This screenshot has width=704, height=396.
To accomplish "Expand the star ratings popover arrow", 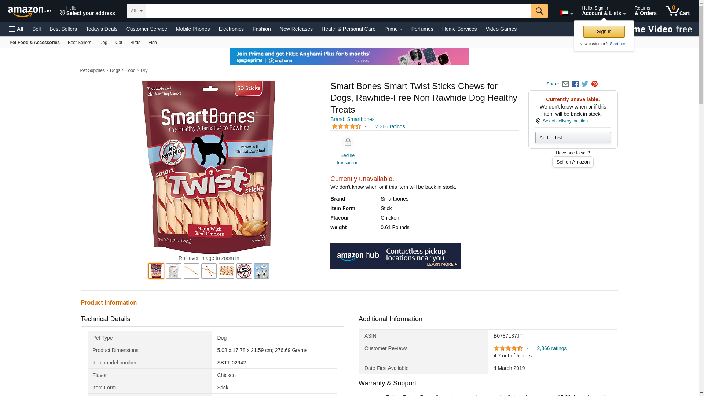I will click(366, 127).
